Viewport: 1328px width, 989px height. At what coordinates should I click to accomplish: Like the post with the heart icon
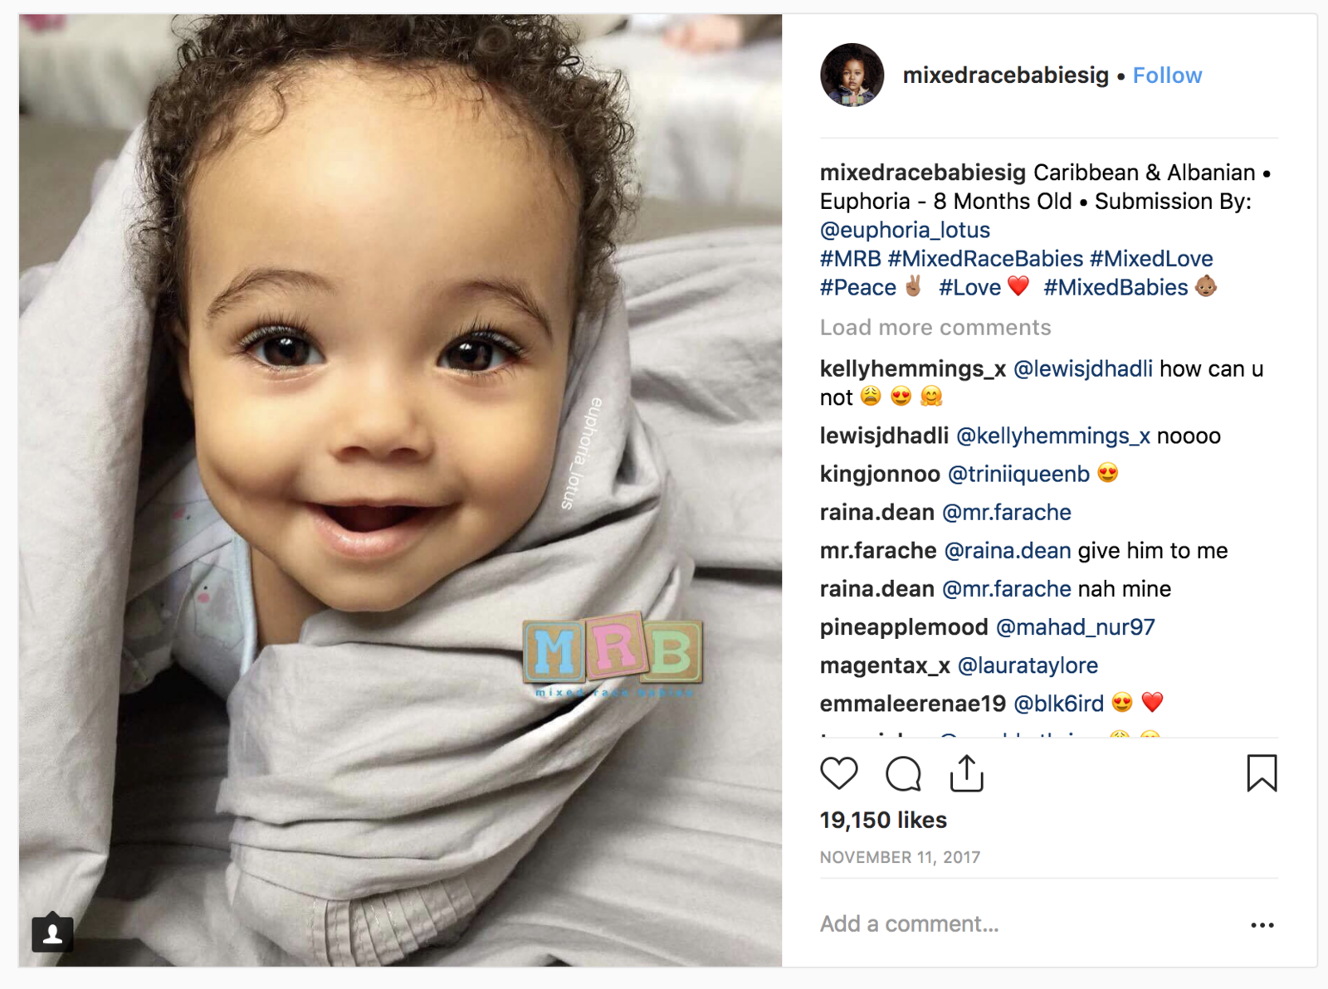(x=838, y=773)
